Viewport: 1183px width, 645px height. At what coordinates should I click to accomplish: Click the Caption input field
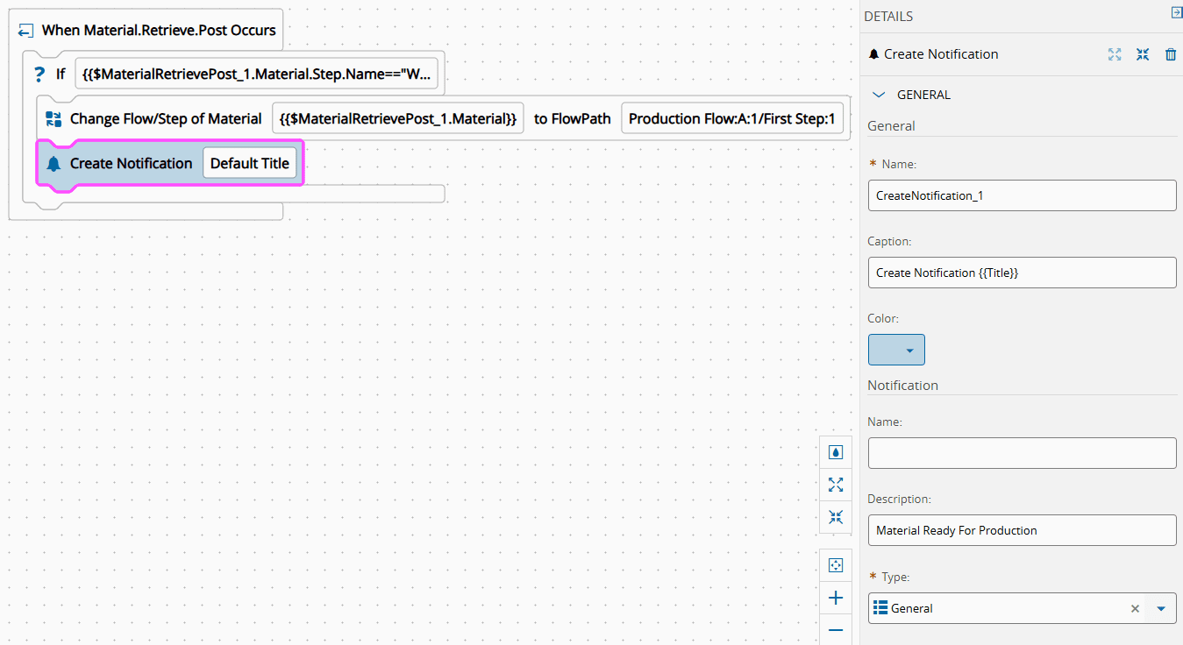click(1022, 273)
